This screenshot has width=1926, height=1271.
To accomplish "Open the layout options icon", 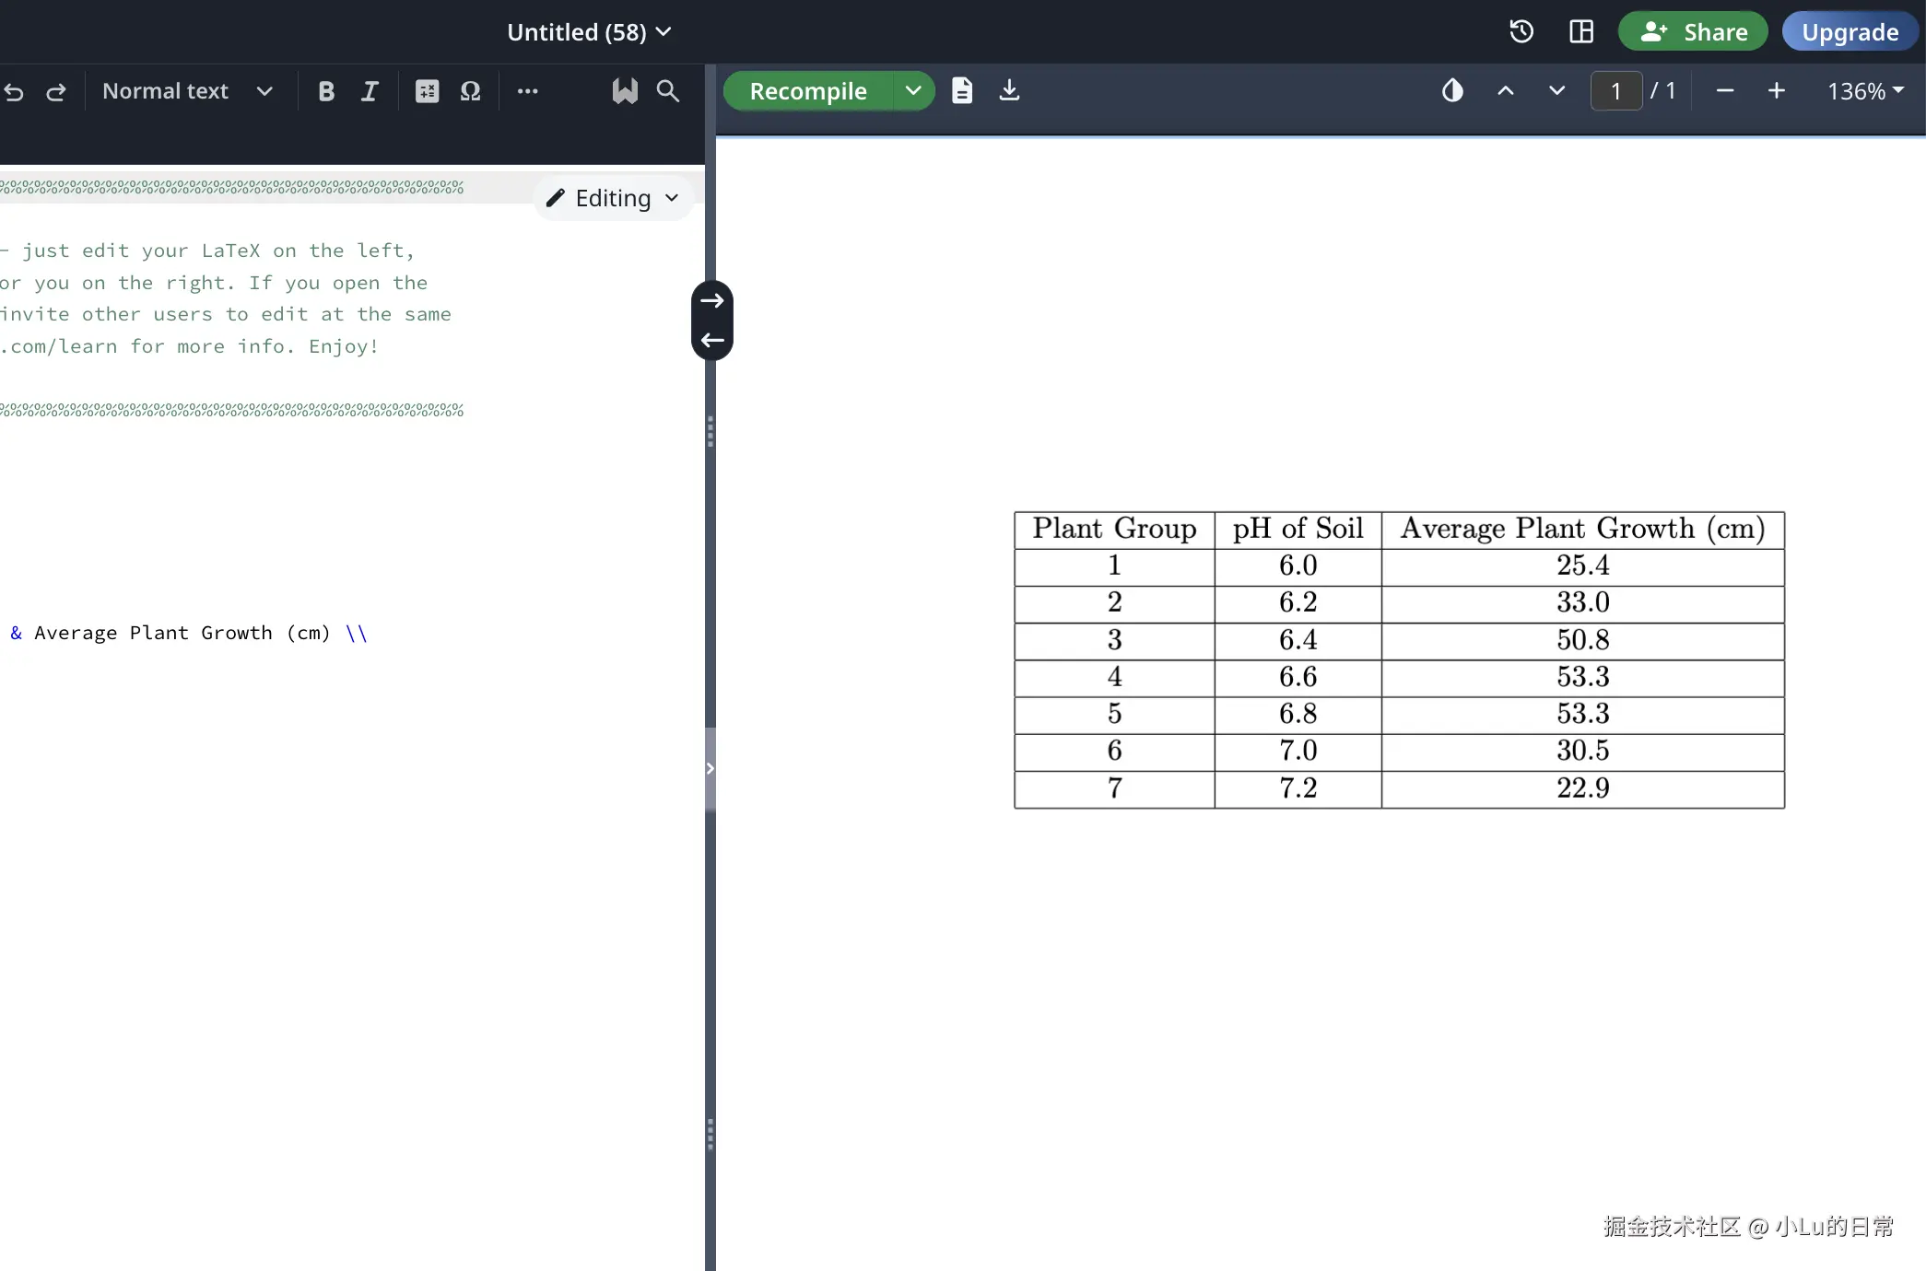I will [x=1581, y=32].
